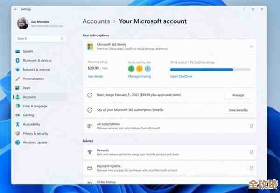Click the back arrow in Settings title bar
The height and width of the screenshot is (193, 280).
(15, 9)
